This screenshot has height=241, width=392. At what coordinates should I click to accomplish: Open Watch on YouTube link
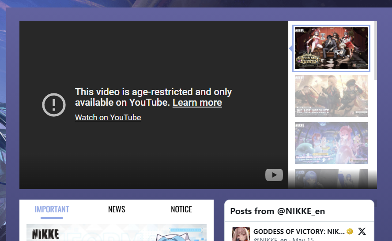[x=108, y=118]
